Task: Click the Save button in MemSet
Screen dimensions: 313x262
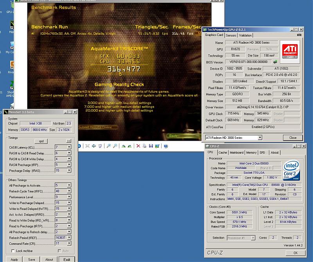Action: pos(32,259)
